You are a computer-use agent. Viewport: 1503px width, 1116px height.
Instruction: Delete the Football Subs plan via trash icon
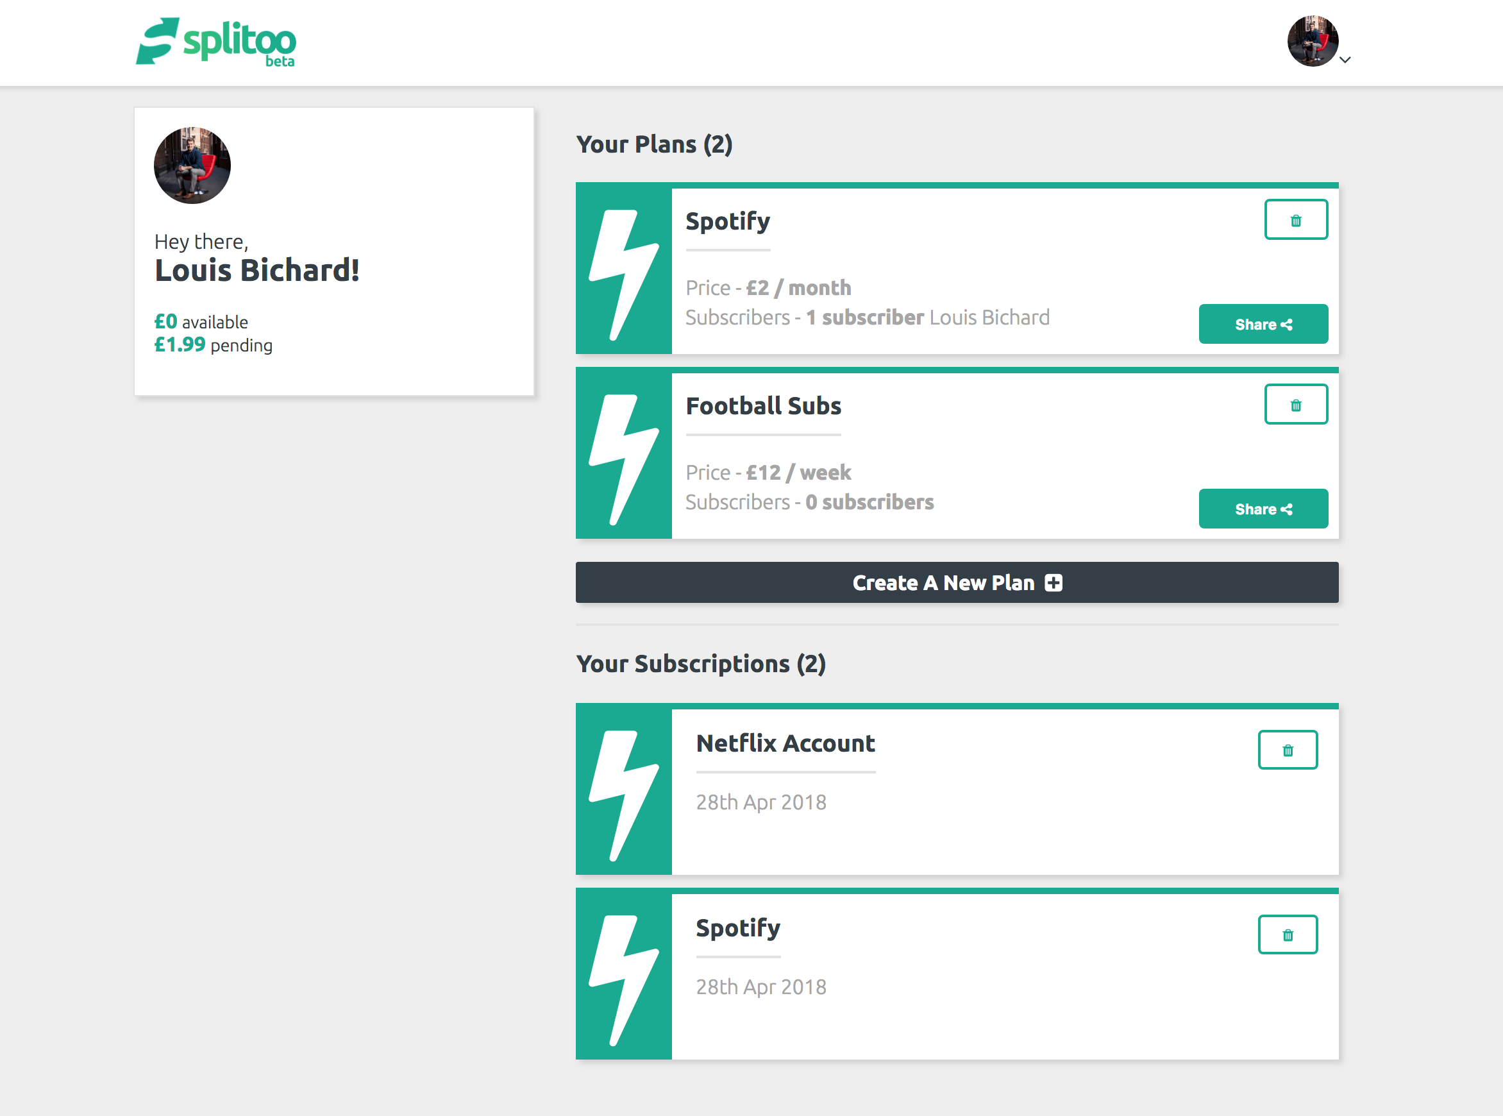[1296, 404]
